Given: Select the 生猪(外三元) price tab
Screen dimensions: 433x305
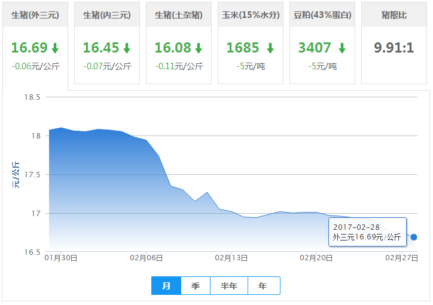Looking at the screenshot, I should [35, 15].
